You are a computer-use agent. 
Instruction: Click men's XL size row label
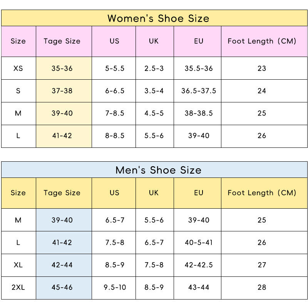[x=18, y=265]
